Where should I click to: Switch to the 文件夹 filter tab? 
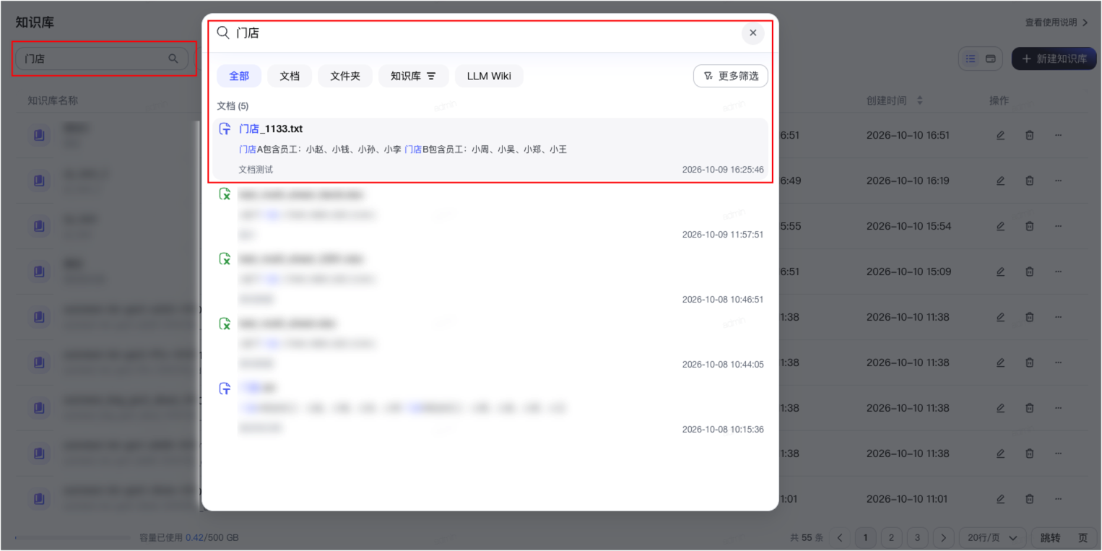pyautogui.click(x=345, y=76)
